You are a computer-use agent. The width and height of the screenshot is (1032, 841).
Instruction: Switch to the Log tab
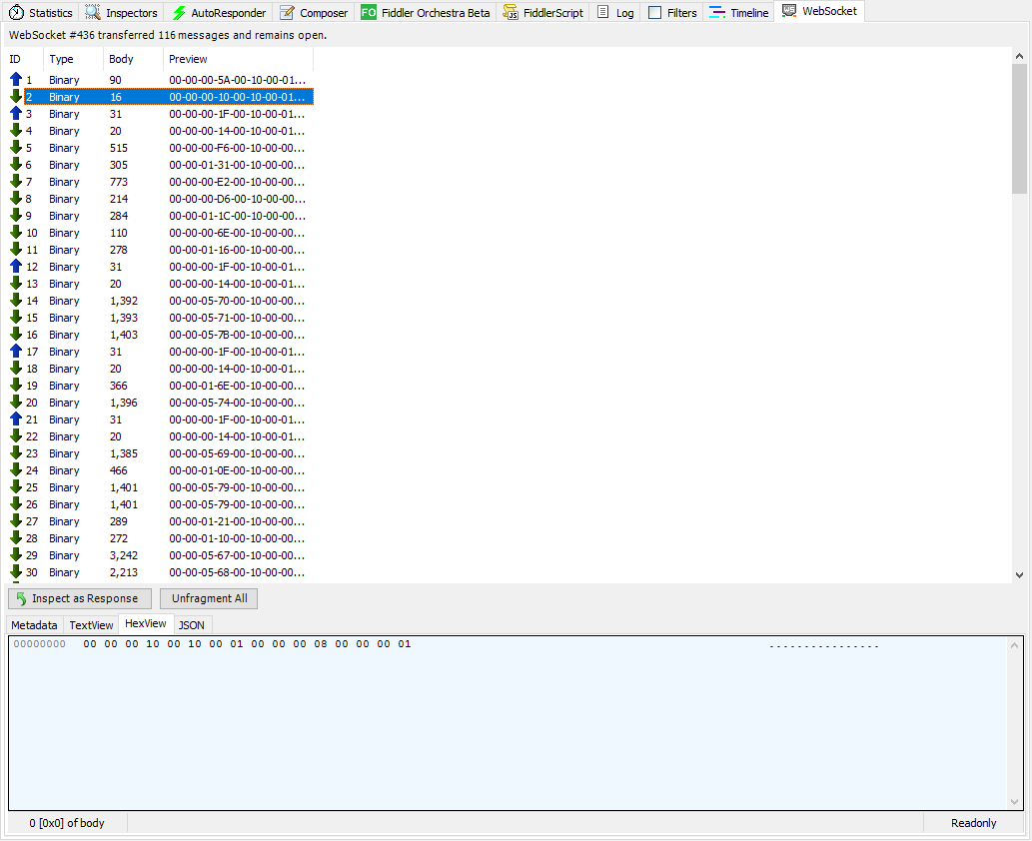pos(615,13)
